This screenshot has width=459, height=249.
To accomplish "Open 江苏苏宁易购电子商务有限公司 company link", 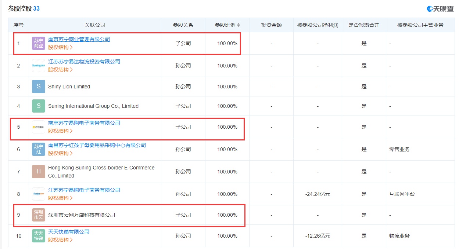I will [84, 190].
